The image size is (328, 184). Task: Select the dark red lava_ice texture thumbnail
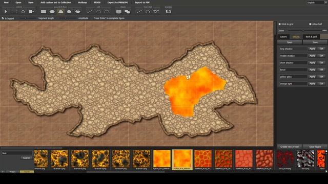click(285, 159)
